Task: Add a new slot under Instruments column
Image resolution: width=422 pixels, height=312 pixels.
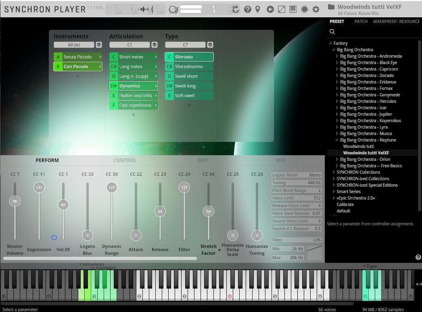Action: 78,76
